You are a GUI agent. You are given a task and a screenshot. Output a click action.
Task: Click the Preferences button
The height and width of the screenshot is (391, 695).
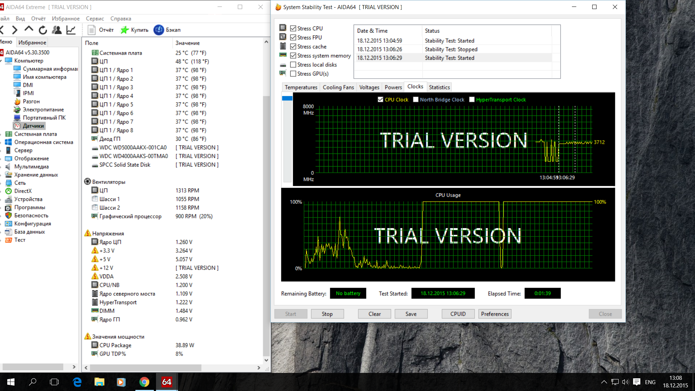click(x=495, y=314)
